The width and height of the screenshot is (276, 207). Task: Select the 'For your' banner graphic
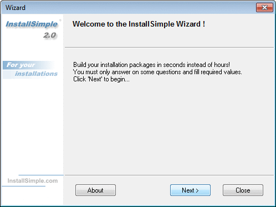tap(21, 65)
